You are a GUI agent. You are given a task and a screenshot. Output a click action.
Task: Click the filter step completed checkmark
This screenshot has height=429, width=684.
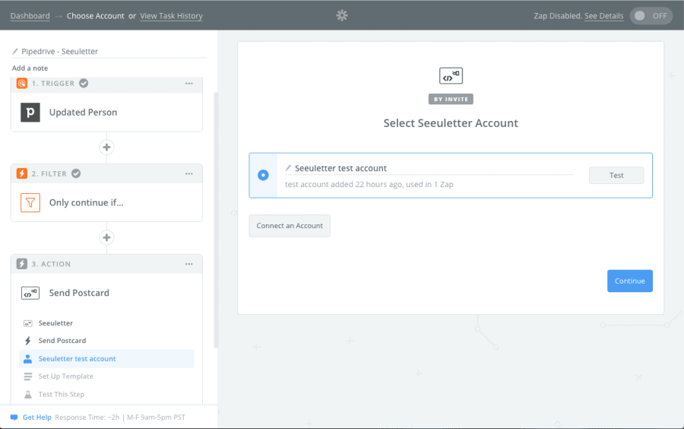76,173
